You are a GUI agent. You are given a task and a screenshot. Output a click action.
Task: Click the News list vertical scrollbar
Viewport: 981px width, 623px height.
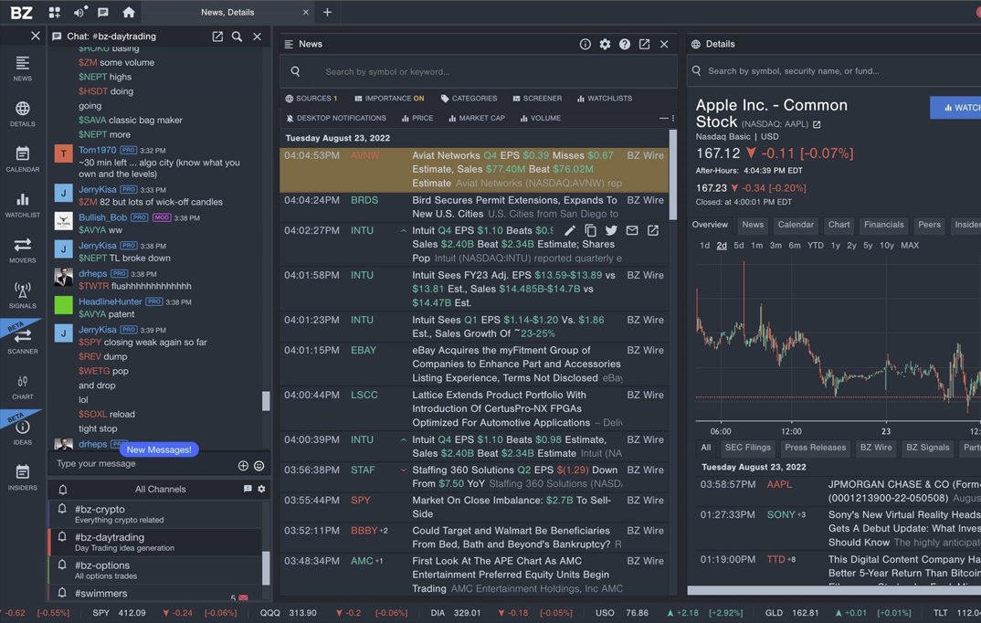[x=673, y=175]
